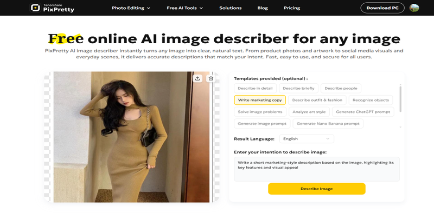Click the PixPretty logo icon

click(35, 8)
